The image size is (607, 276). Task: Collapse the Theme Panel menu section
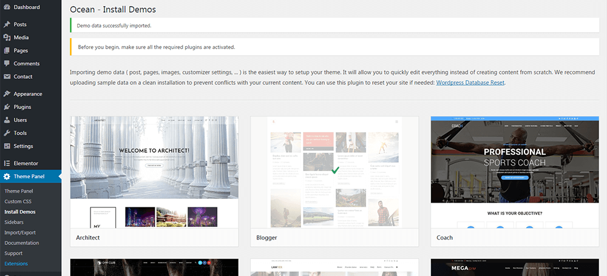pyautogui.click(x=30, y=177)
